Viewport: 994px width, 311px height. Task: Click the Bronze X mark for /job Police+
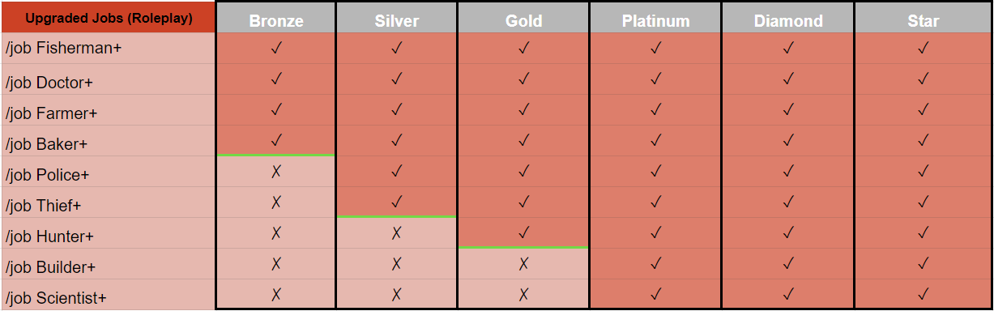276,172
